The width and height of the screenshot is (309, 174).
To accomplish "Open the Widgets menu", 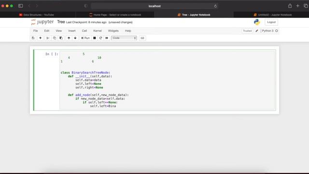I will pyautogui.click(x=113, y=31).
